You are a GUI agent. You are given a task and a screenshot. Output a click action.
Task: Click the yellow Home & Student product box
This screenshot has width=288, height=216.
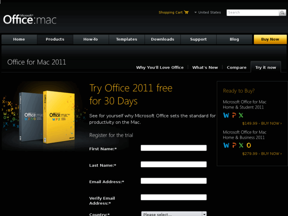pyautogui.click(x=59, y=117)
